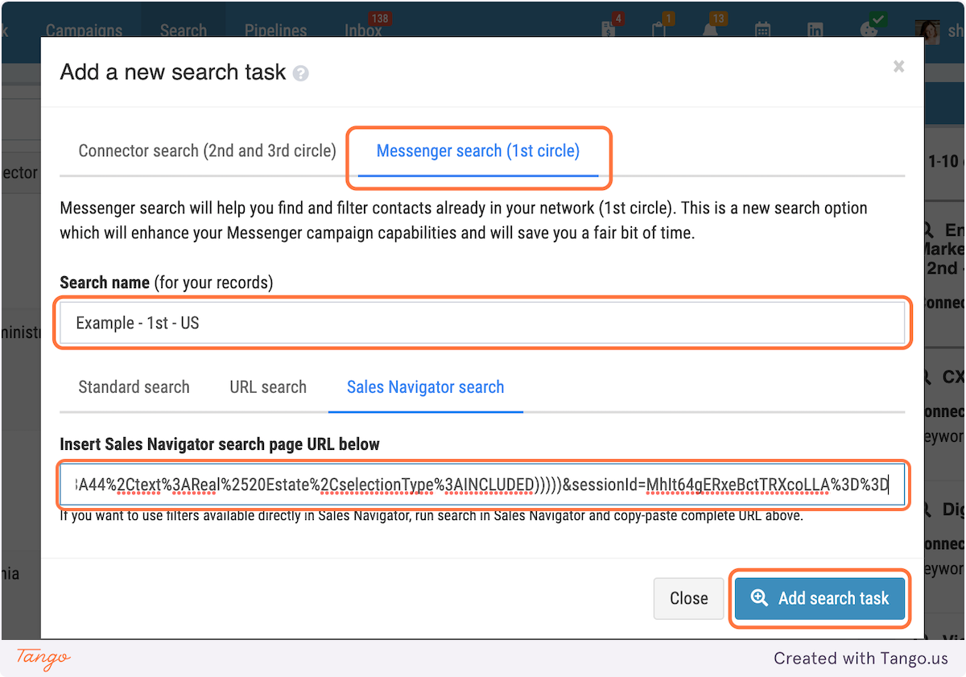Switch to the Standard search tab

coord(134,387)
